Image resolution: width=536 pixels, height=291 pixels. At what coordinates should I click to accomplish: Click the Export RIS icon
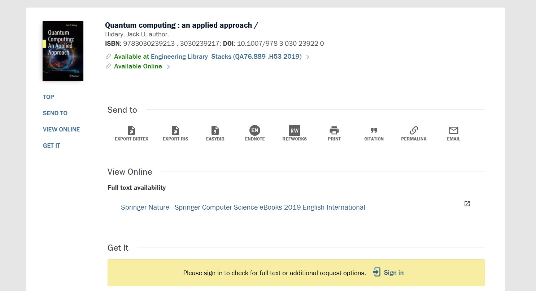coord(175,130)
